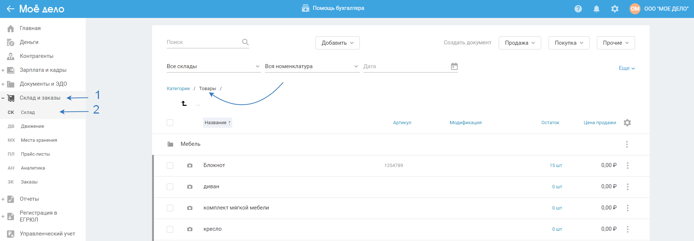Click the help question mark icon
The image size is (694, 241).
point(578,9)
